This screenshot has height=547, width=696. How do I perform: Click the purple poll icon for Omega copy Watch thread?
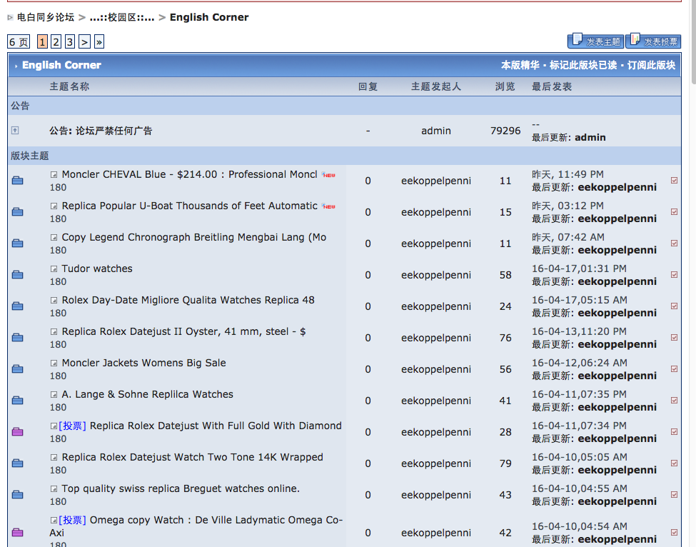18,533
